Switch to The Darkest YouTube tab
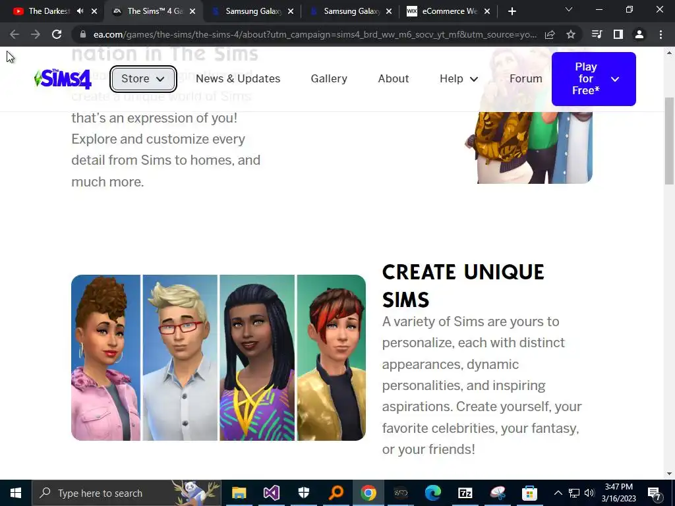Viewport: 675px width, 506px height. click(x=49, y=11)
